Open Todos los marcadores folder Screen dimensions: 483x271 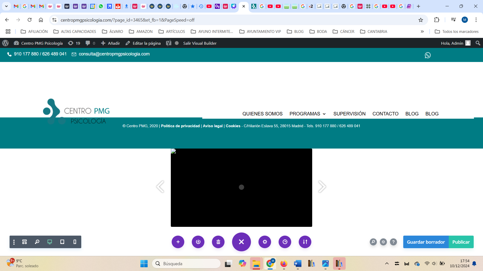pos(457,31)
